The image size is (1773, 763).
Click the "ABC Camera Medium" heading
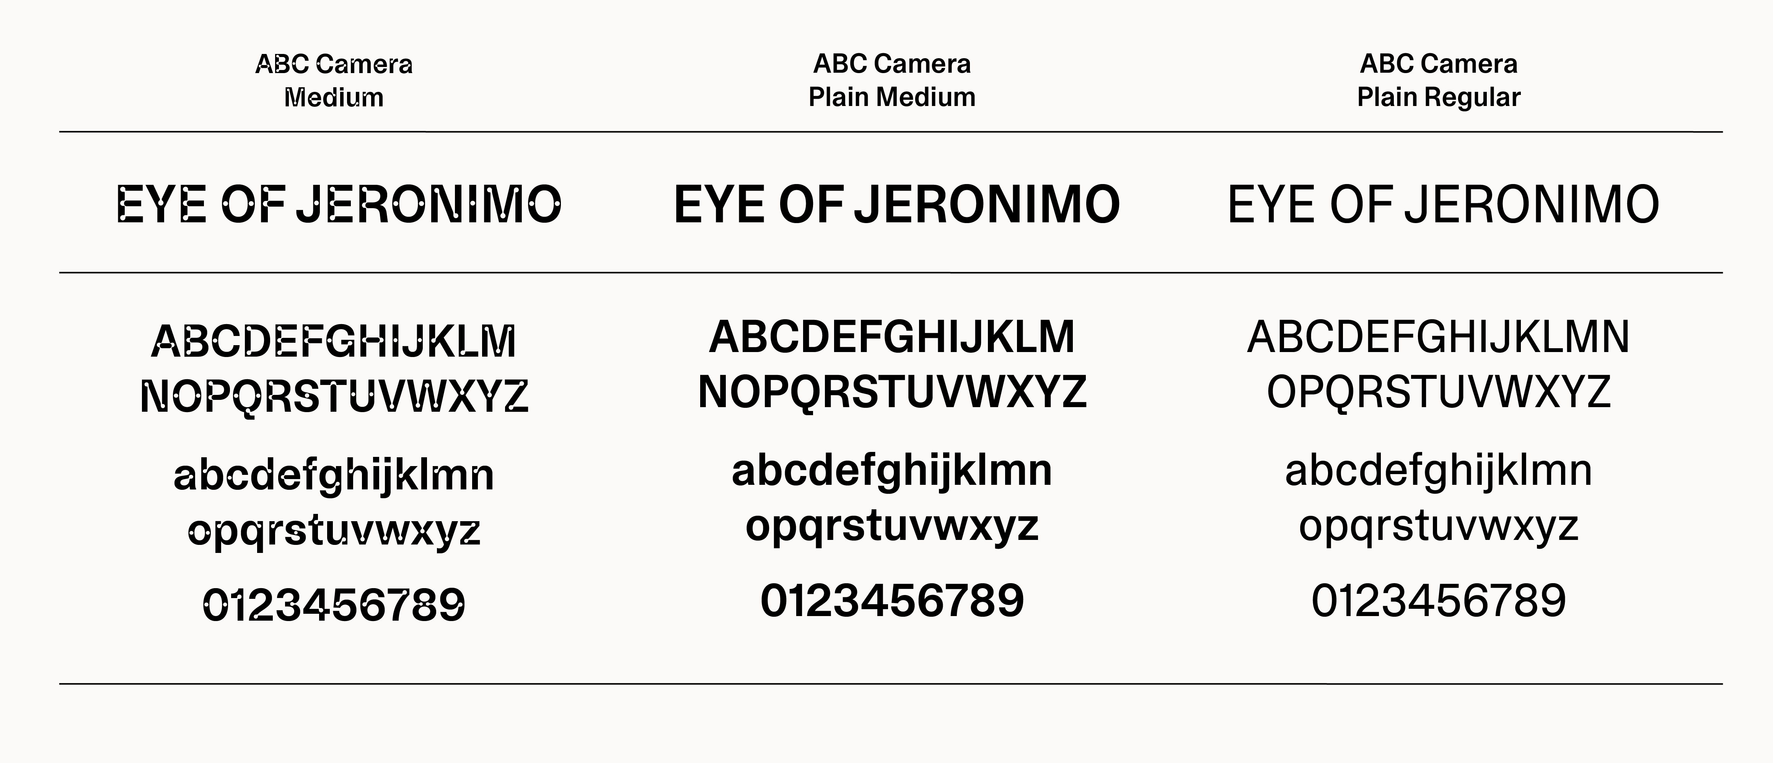[x=334, y=81]
